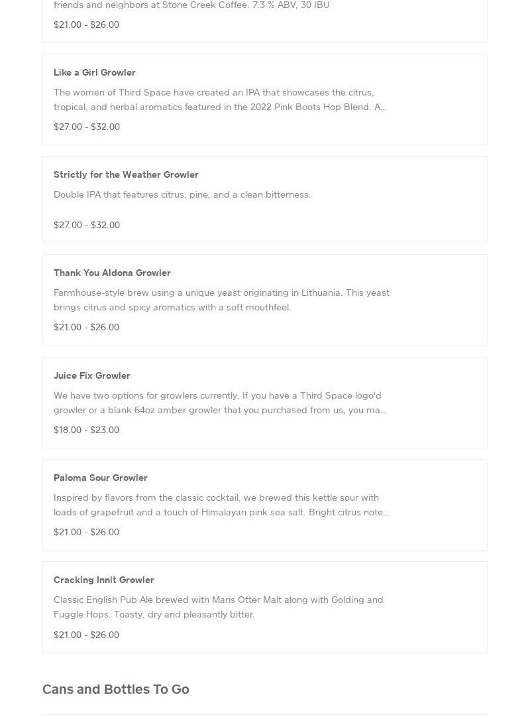Click the Stone Creek Coffee description text
Screen dimensions: 530x717
pos(191,5)
